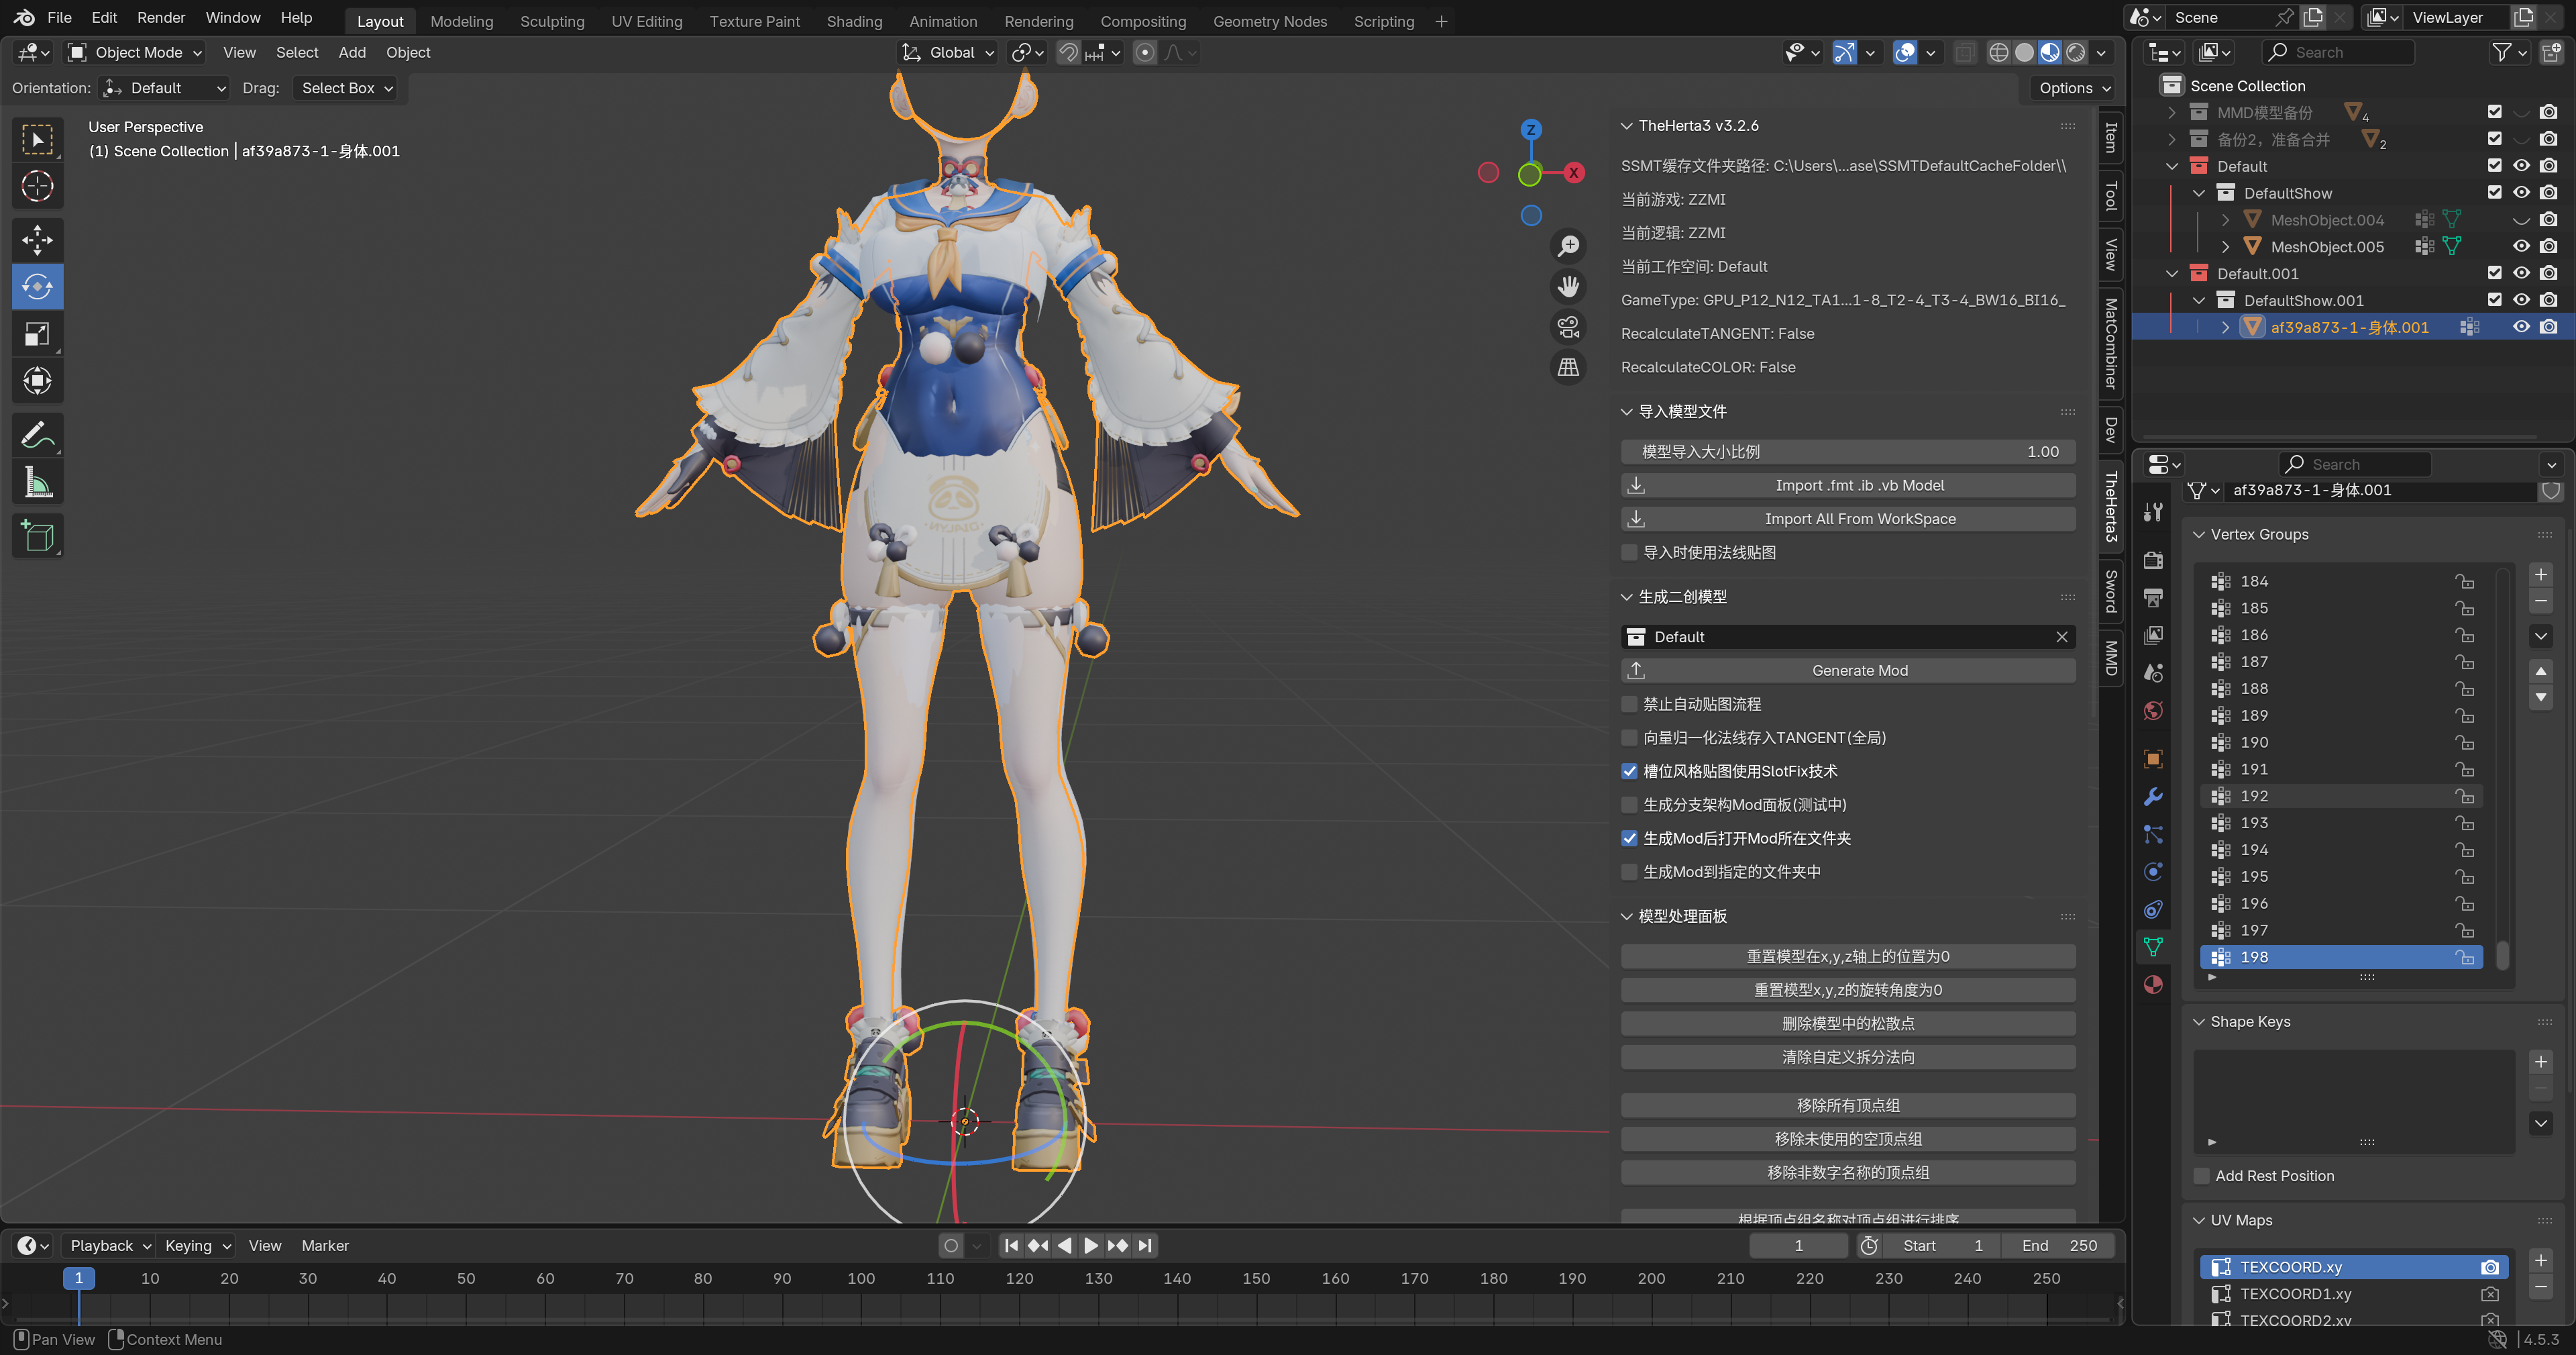
Task: Activate the Annotate tool
Action: (37, 436)
